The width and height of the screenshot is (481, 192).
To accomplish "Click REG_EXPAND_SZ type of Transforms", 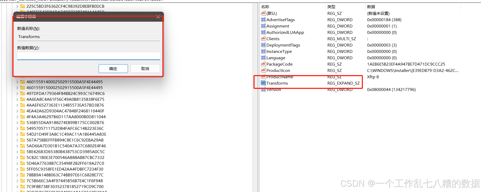I will [344, 83].
